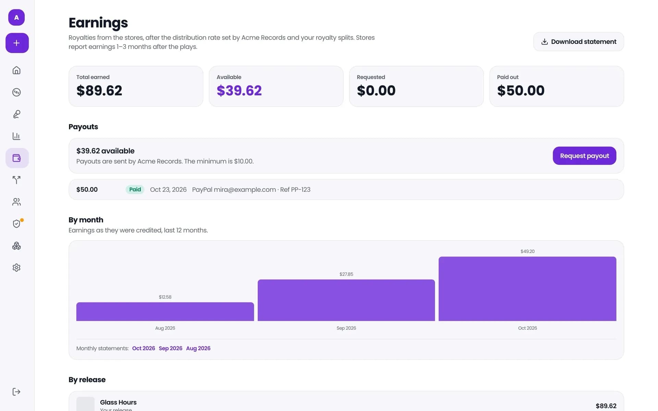Screen dimensions: 658x411
Task: Open the Aug 2026 monthly statement link
Action: (198, 348)
